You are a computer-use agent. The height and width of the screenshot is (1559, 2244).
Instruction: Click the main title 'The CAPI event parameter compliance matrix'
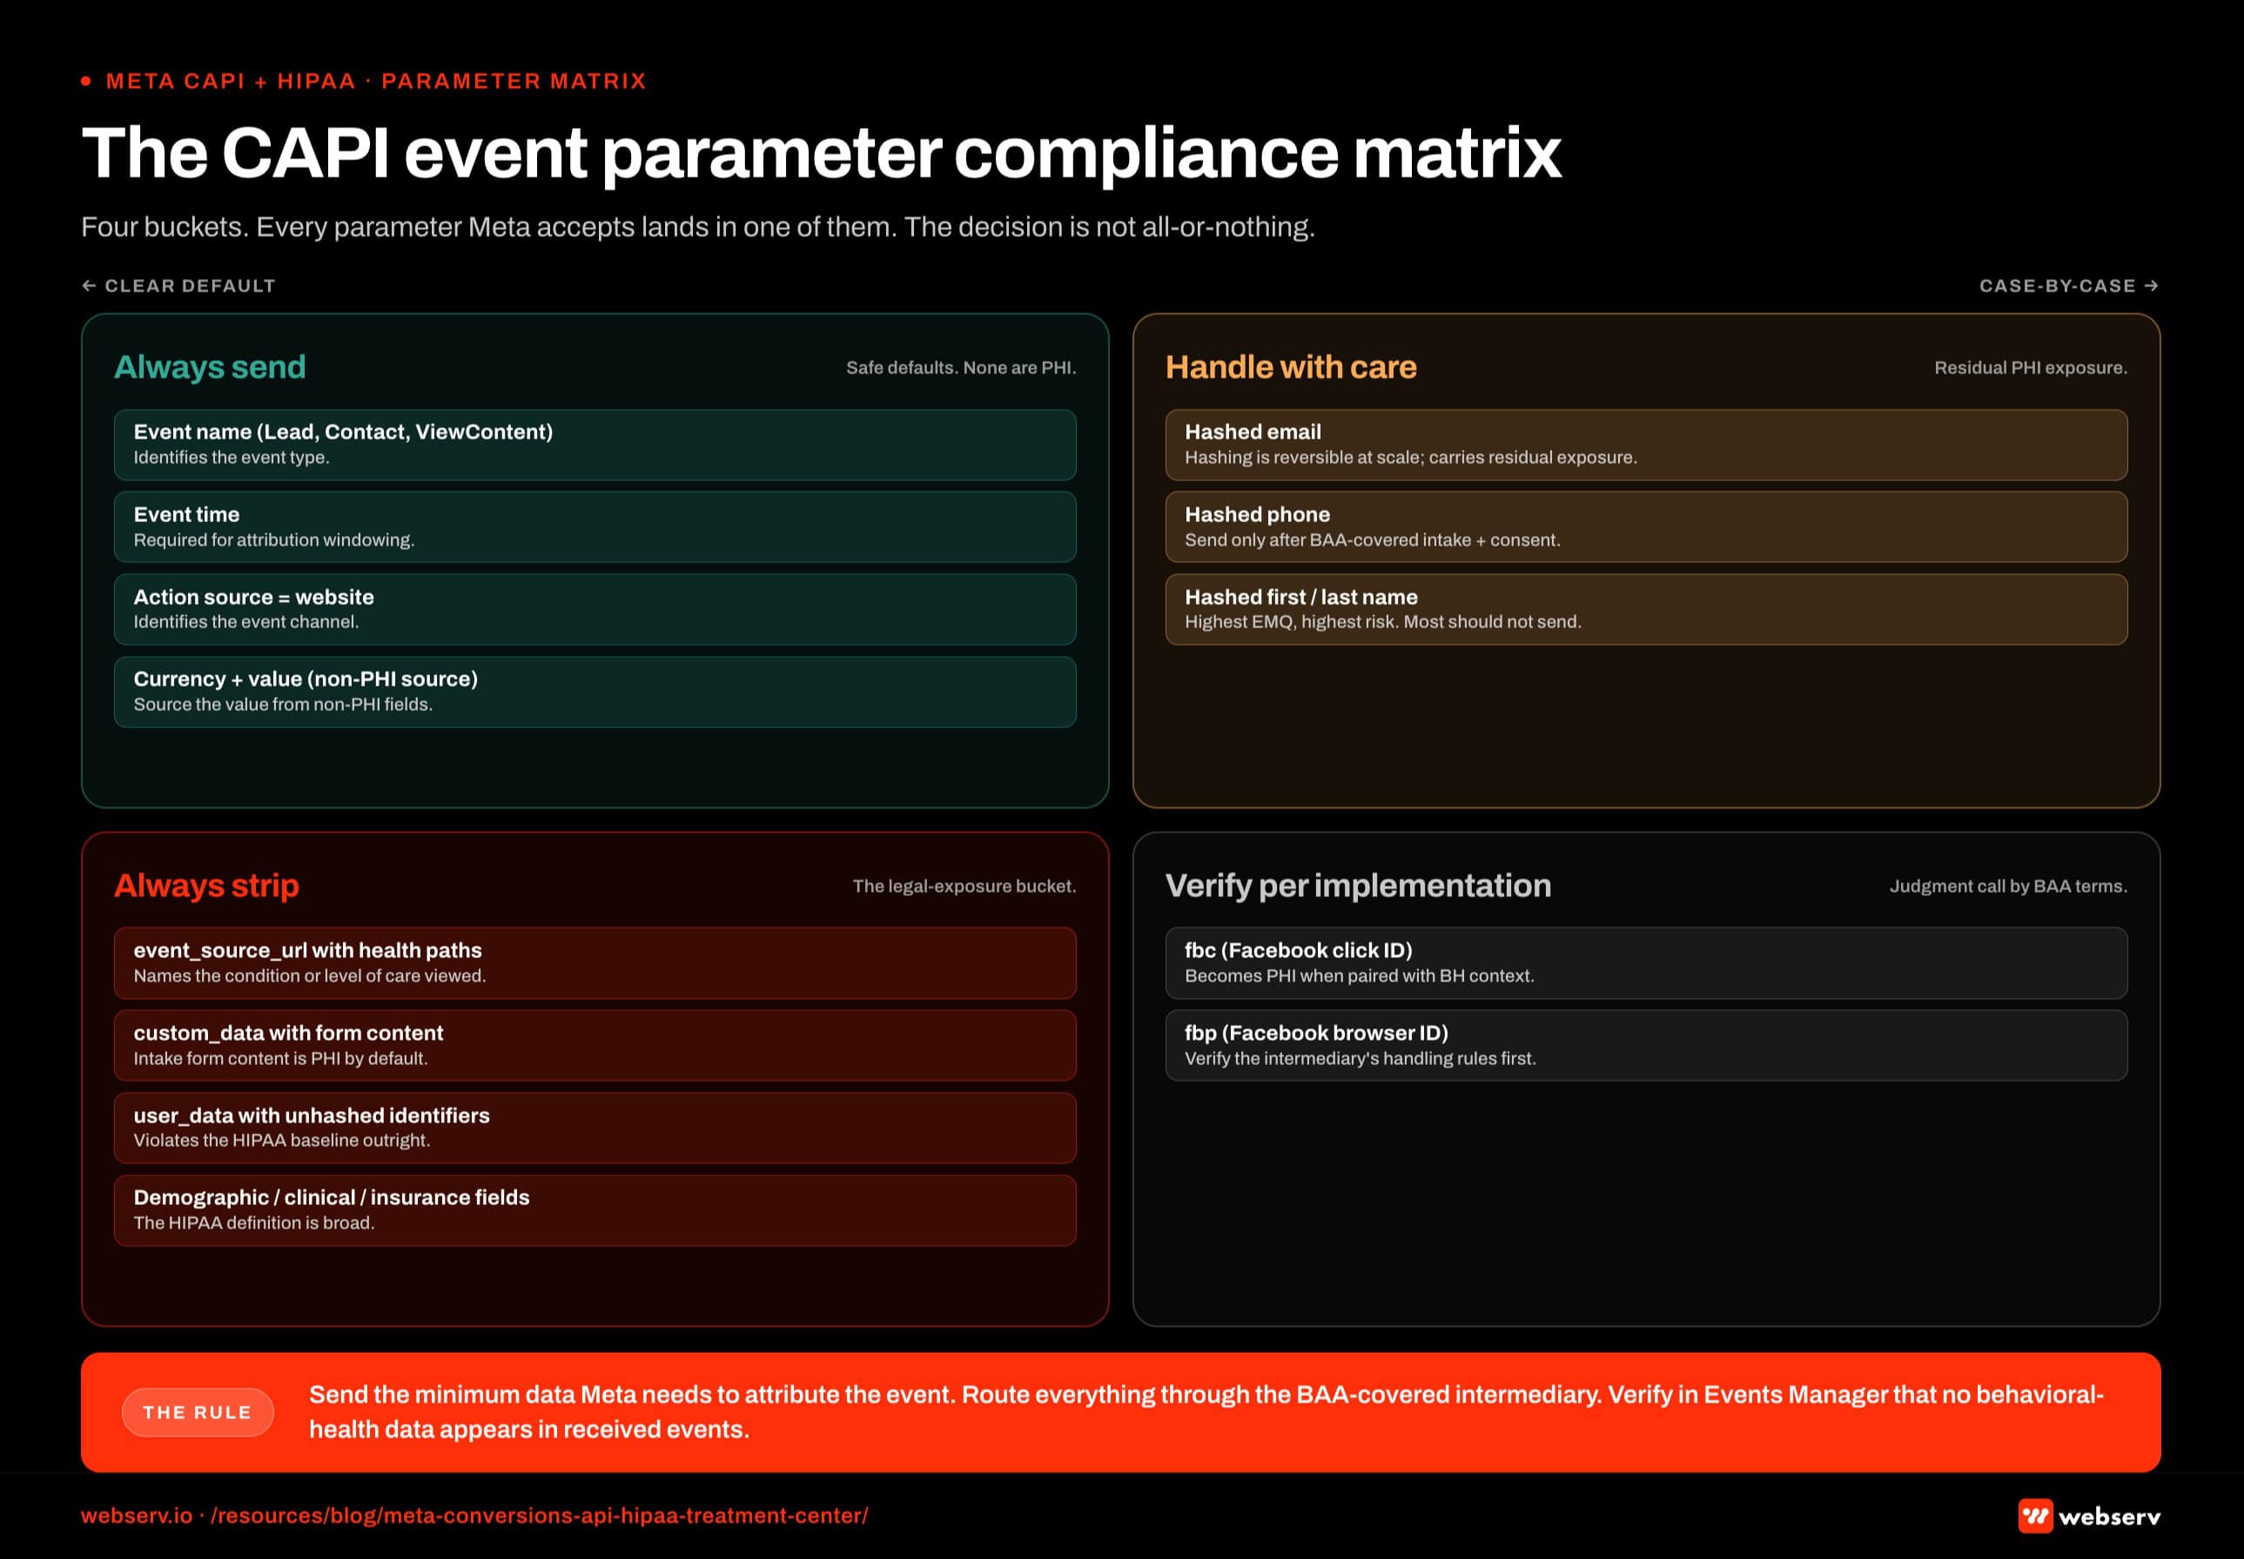tap(821, 153)
